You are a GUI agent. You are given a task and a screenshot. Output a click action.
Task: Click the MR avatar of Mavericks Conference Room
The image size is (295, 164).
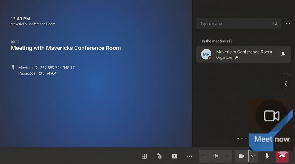(206, 54)
